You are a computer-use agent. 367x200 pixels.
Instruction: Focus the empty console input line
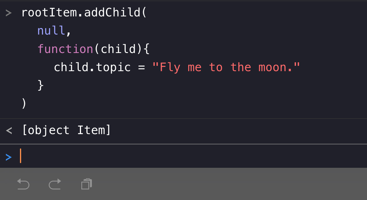[176, 157]
